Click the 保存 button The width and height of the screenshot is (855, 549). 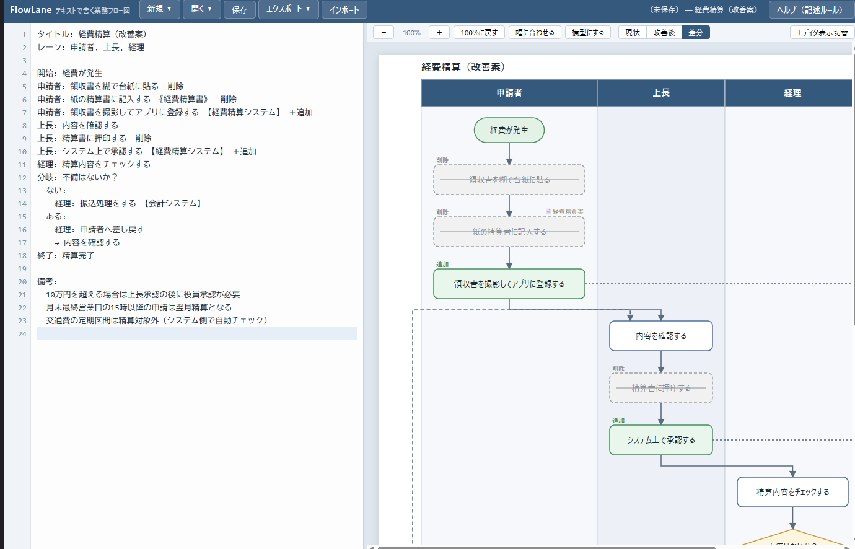point(240,9)
